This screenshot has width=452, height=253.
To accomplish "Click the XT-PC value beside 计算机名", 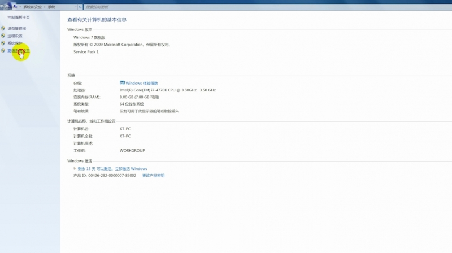I will point(125,129).
